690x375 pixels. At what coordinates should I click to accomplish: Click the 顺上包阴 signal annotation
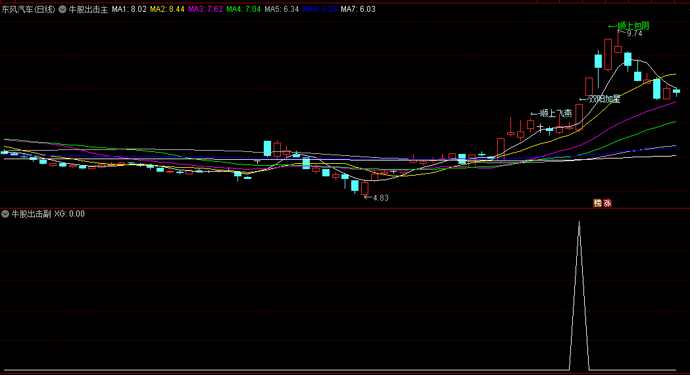tap(628, 26)
